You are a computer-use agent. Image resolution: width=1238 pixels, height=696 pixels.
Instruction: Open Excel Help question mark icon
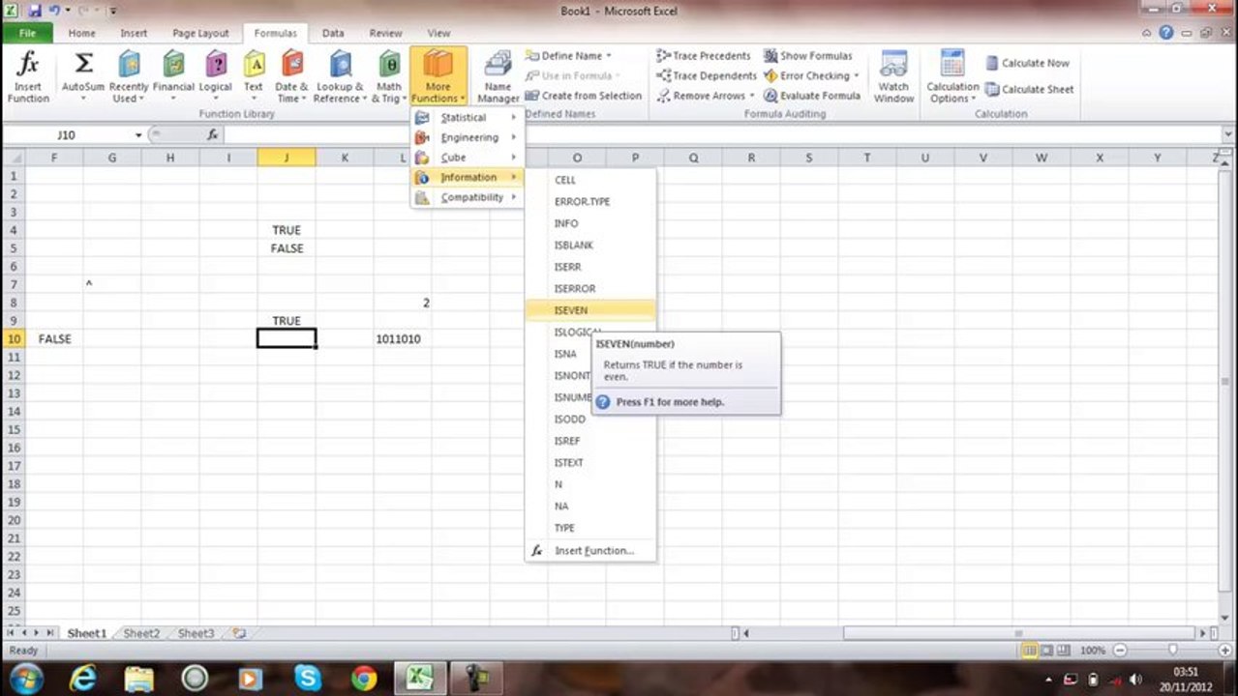pyautogui.click(x=1166, y=33)
